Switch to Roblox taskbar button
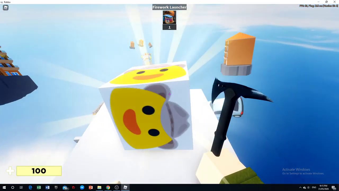The width and height of the screenshot is (339, 191). click(x=125, y=188)
